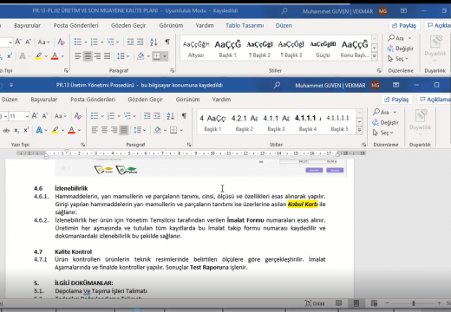This screenshot has width=451, height=312.
Task: Click Değiştir in front window Düzenleme group
Action: click(x=386, y=122)
